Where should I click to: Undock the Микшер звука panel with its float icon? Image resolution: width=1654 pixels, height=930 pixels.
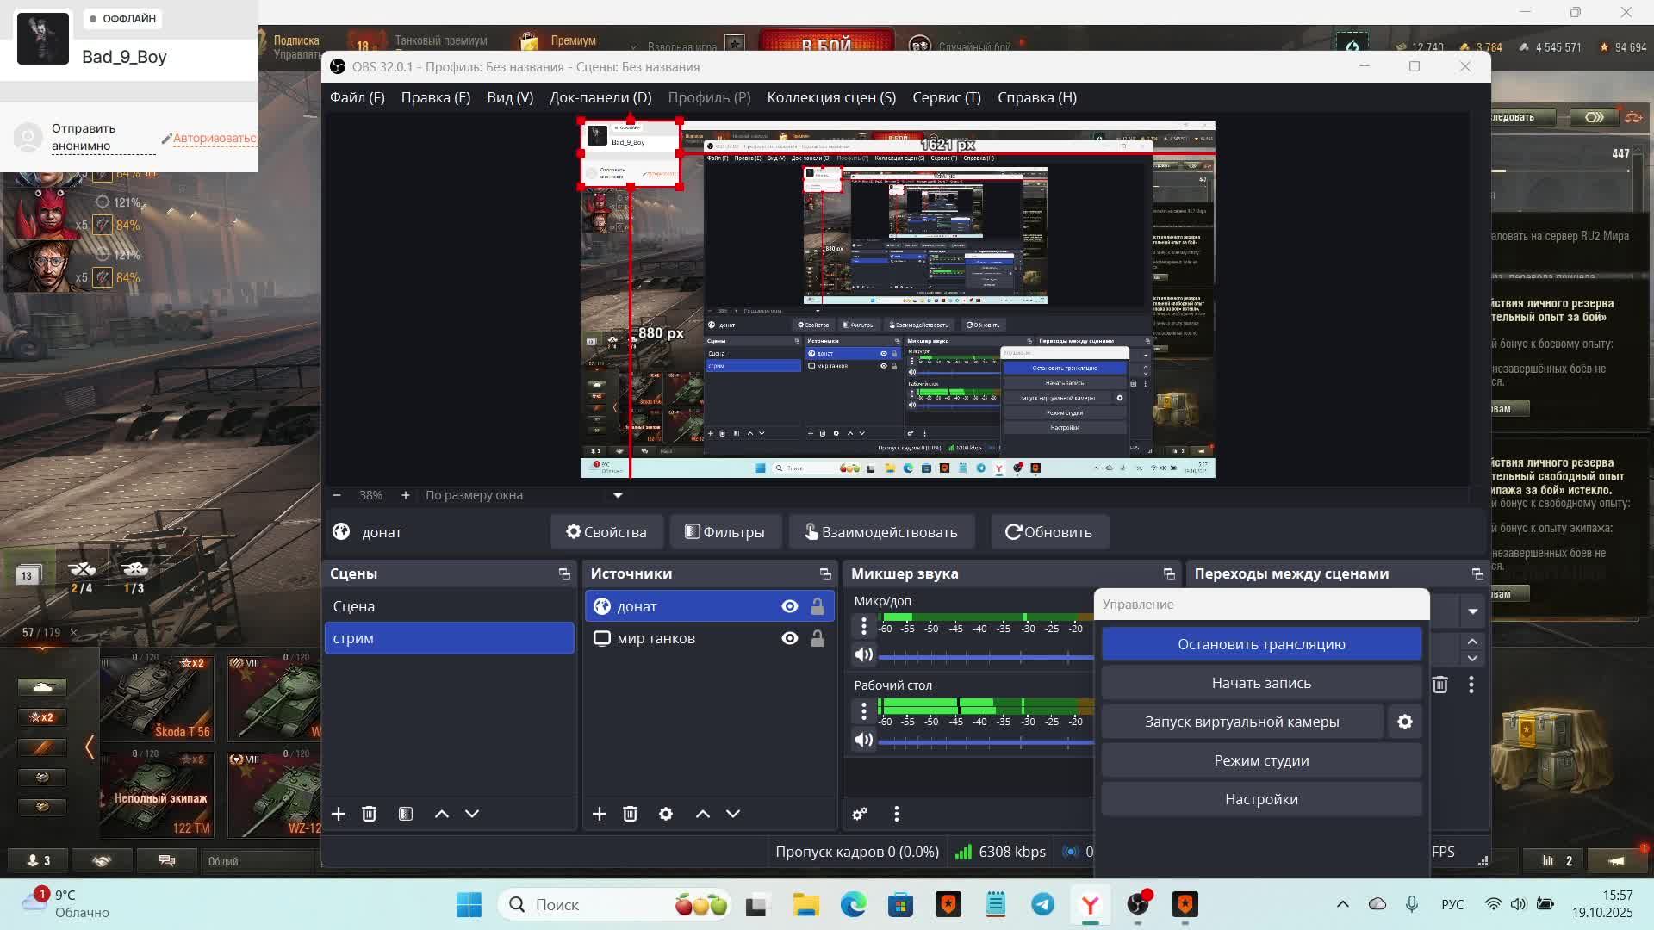[1169, 573]
